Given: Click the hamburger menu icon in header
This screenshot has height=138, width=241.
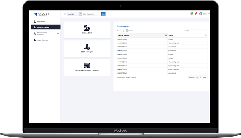Looking at the screenshot, I should coord(65,14).
